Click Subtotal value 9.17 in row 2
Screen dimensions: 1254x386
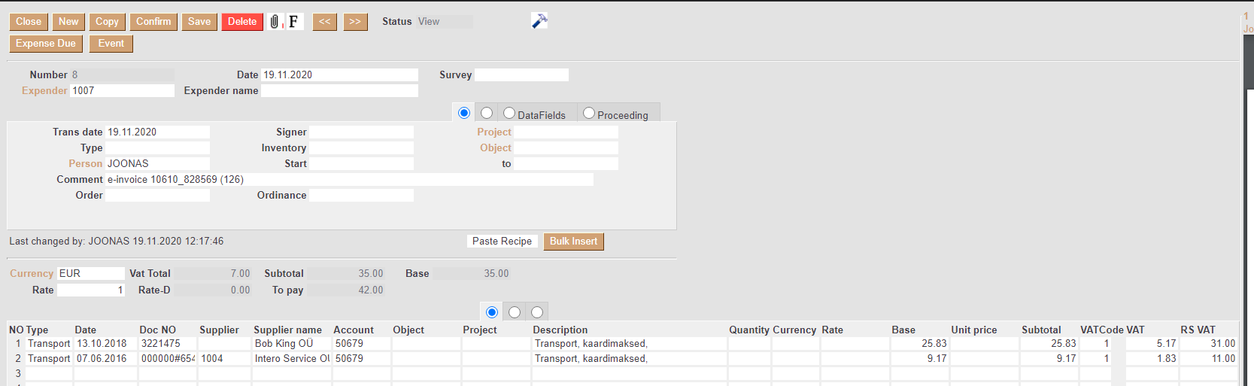[x=1048, y=358]
